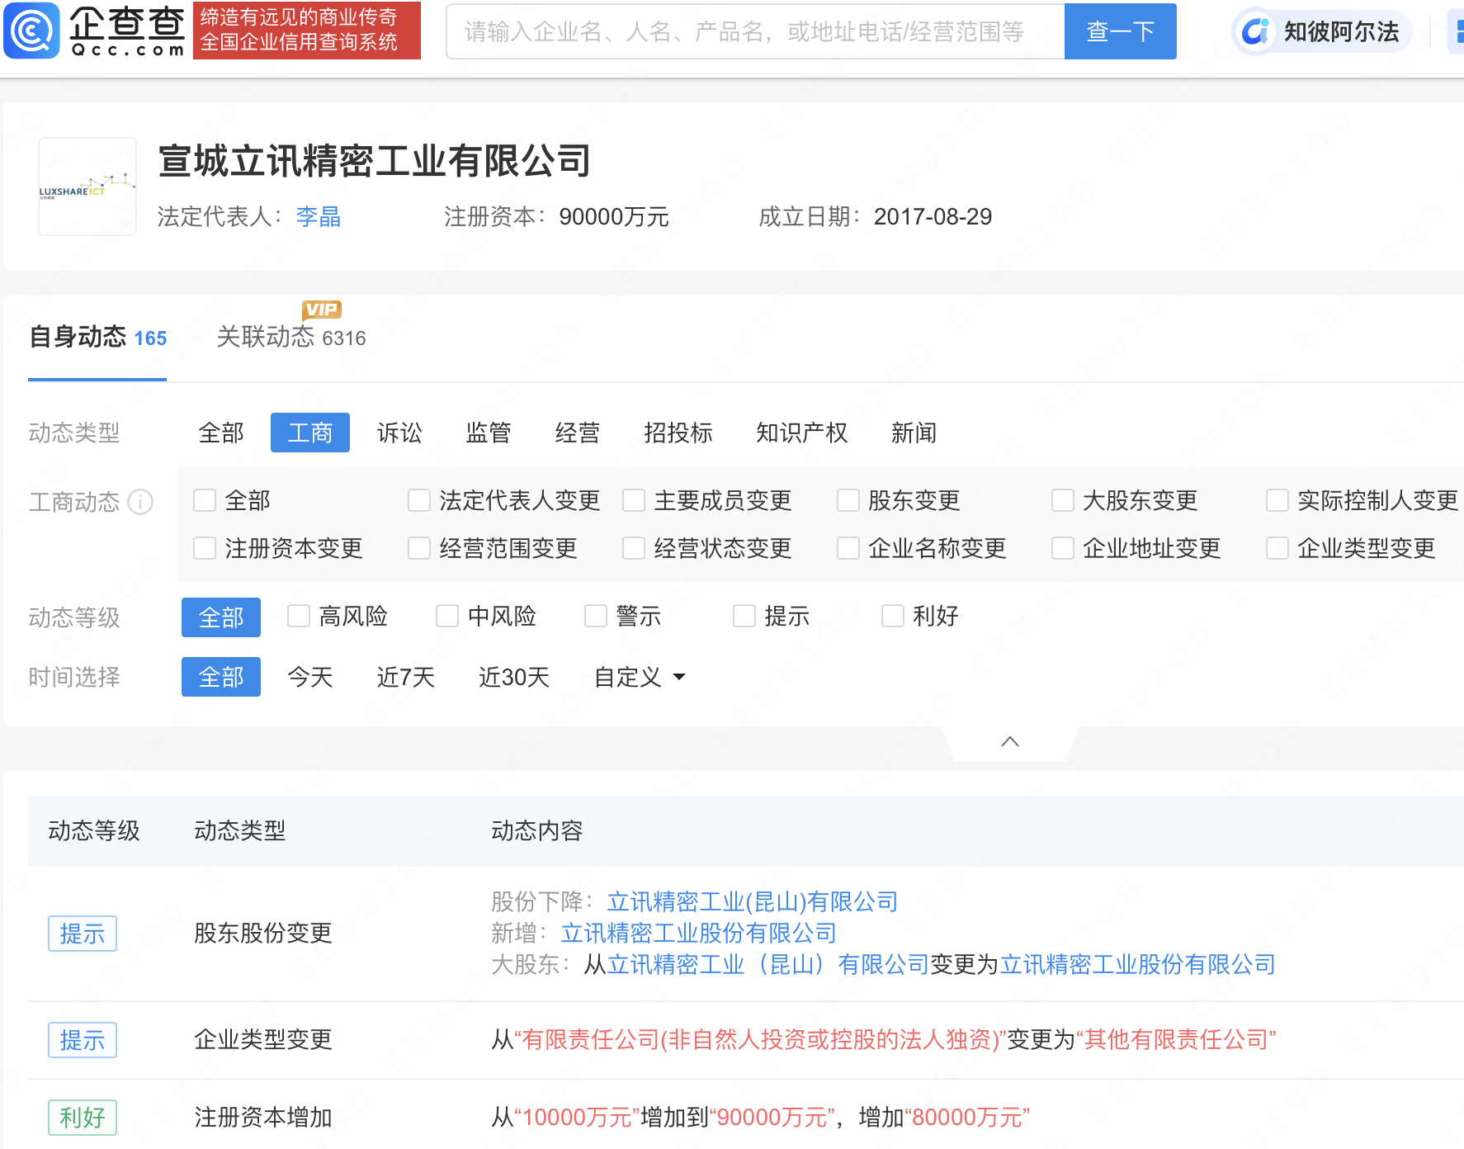
Task: Click 提示 tag on 企业类型变更 row
Action: 83,1040
